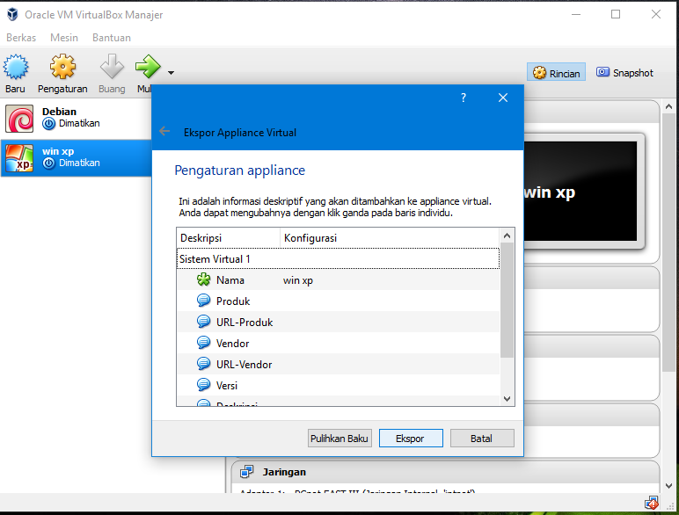Open the Mesin menu
The height and width of the screenshot is (515, 679).
click(x=64, y=38)
